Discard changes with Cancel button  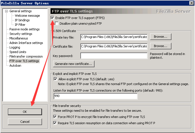25,122
